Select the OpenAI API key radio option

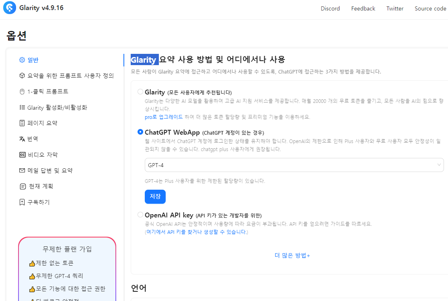pos(140,215)
